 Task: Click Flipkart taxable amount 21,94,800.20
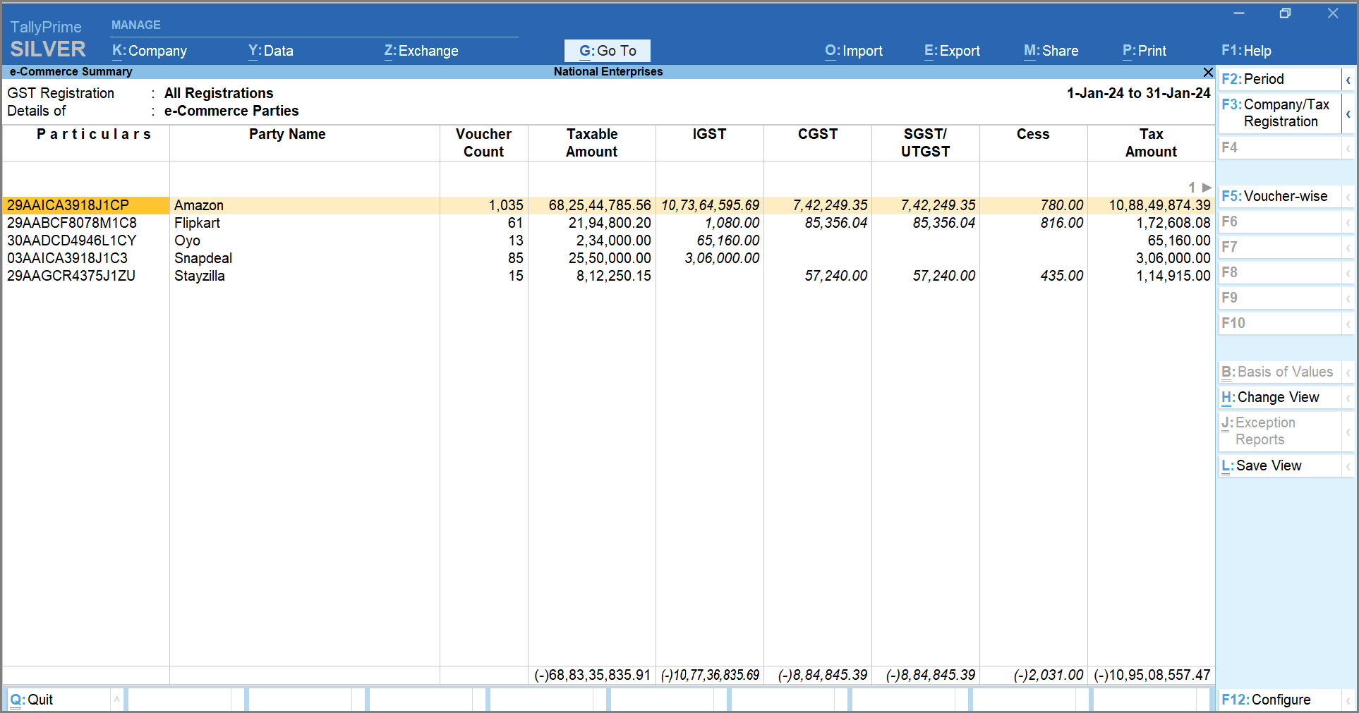(x=610, y=223)
